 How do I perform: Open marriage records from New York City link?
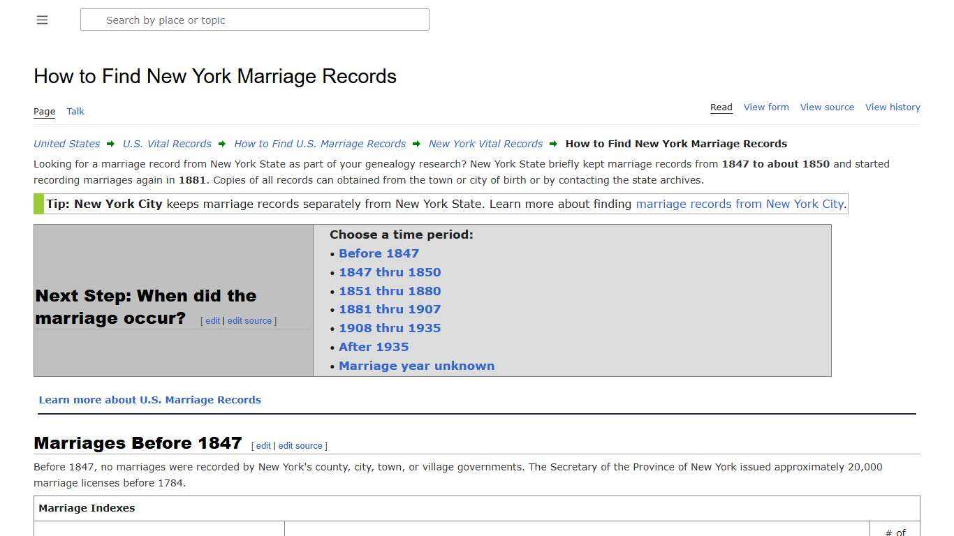coord(740,204)
